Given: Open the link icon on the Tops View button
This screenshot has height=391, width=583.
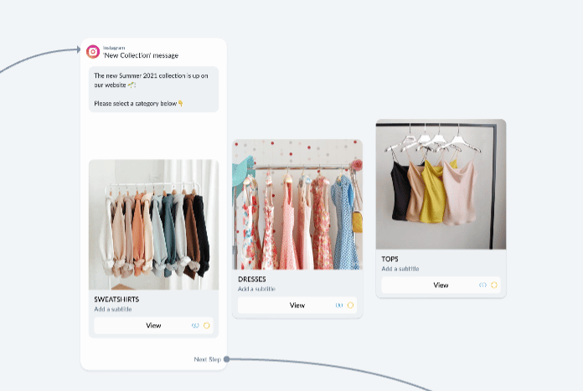Looking at the screenshot, I should coord(482,285).
